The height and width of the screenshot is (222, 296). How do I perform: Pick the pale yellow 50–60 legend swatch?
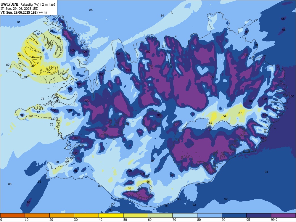tap(136, 215)
